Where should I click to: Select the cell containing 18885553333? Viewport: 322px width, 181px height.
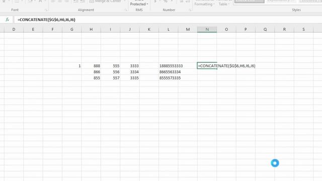click(168, 66)
